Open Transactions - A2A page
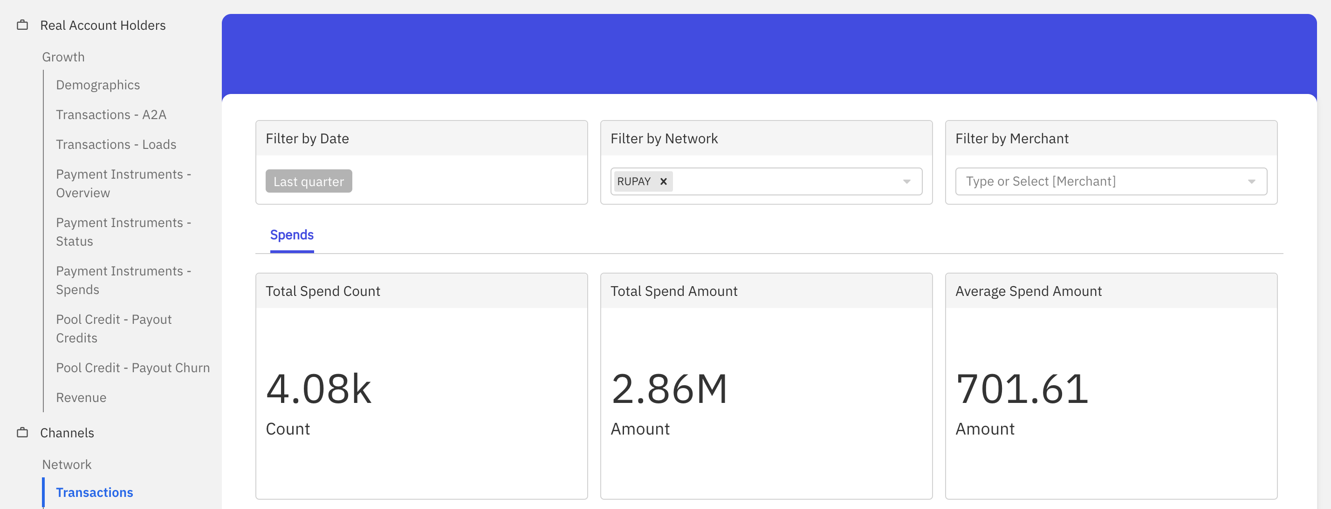The height and width of the screenshot is (509, 1331). point(111,114)
